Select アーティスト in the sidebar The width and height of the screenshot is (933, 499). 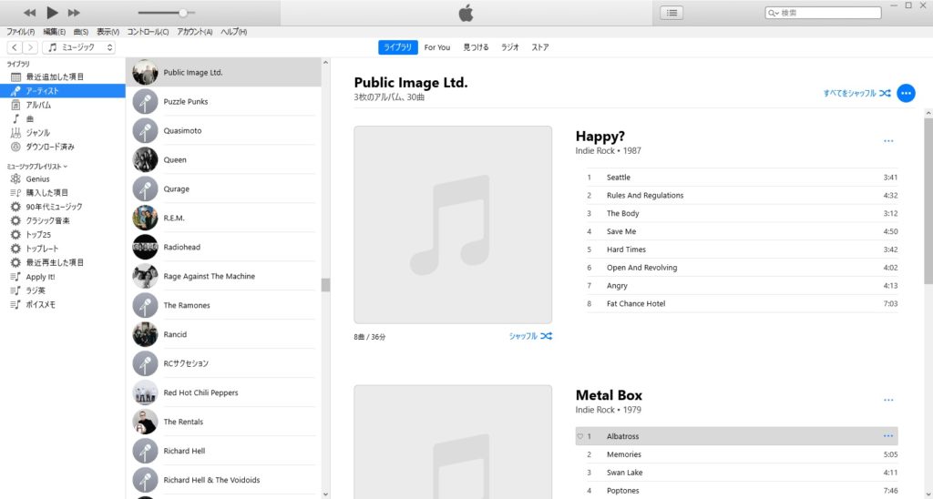tap(63, 91)
